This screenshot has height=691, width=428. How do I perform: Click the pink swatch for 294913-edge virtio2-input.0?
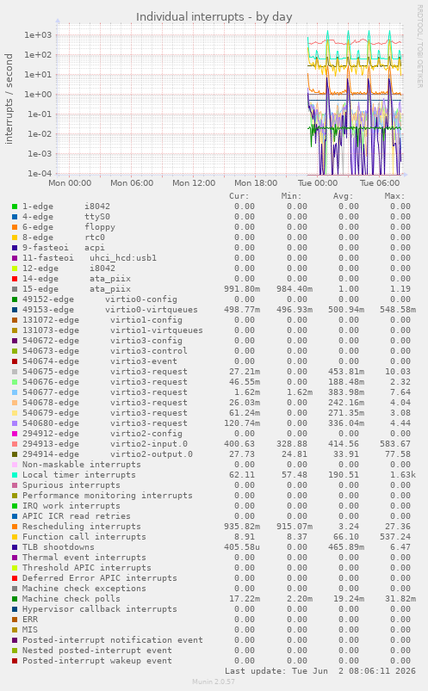click(15, 444)
